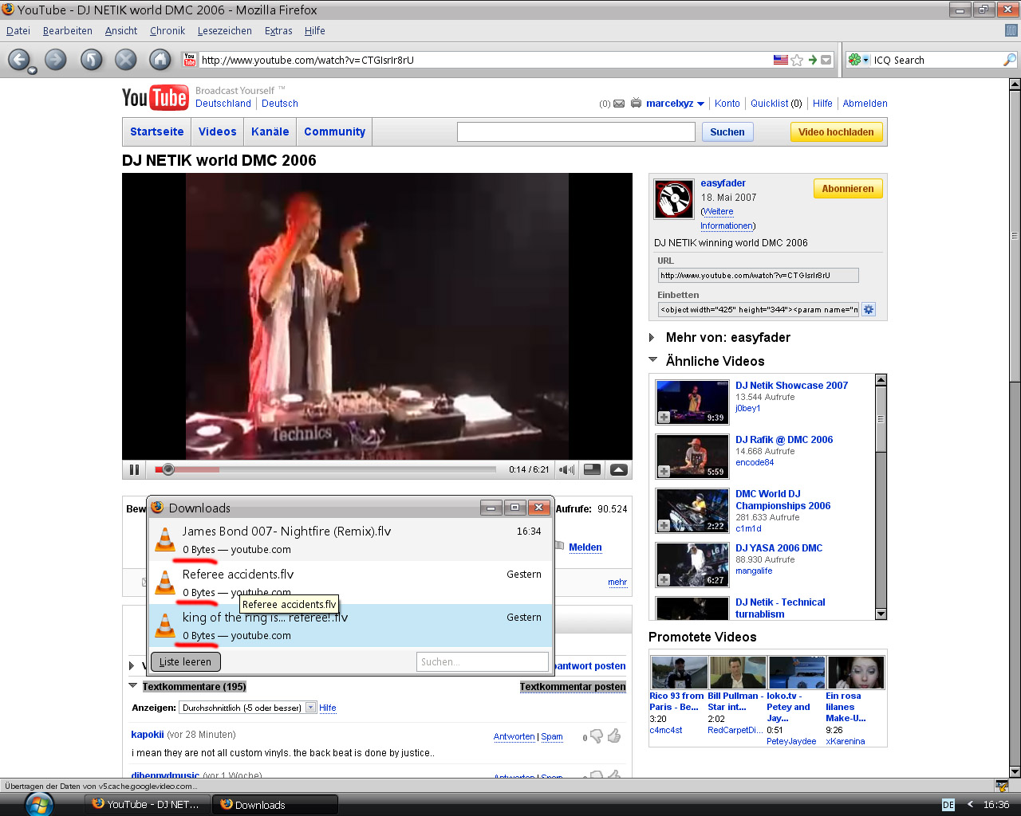Viewport: 1021px width, 816px height.
Task: Add DJ YASA 2006 DMC to Quicklist
Action: pyautogui.click(x=664, y=580)
